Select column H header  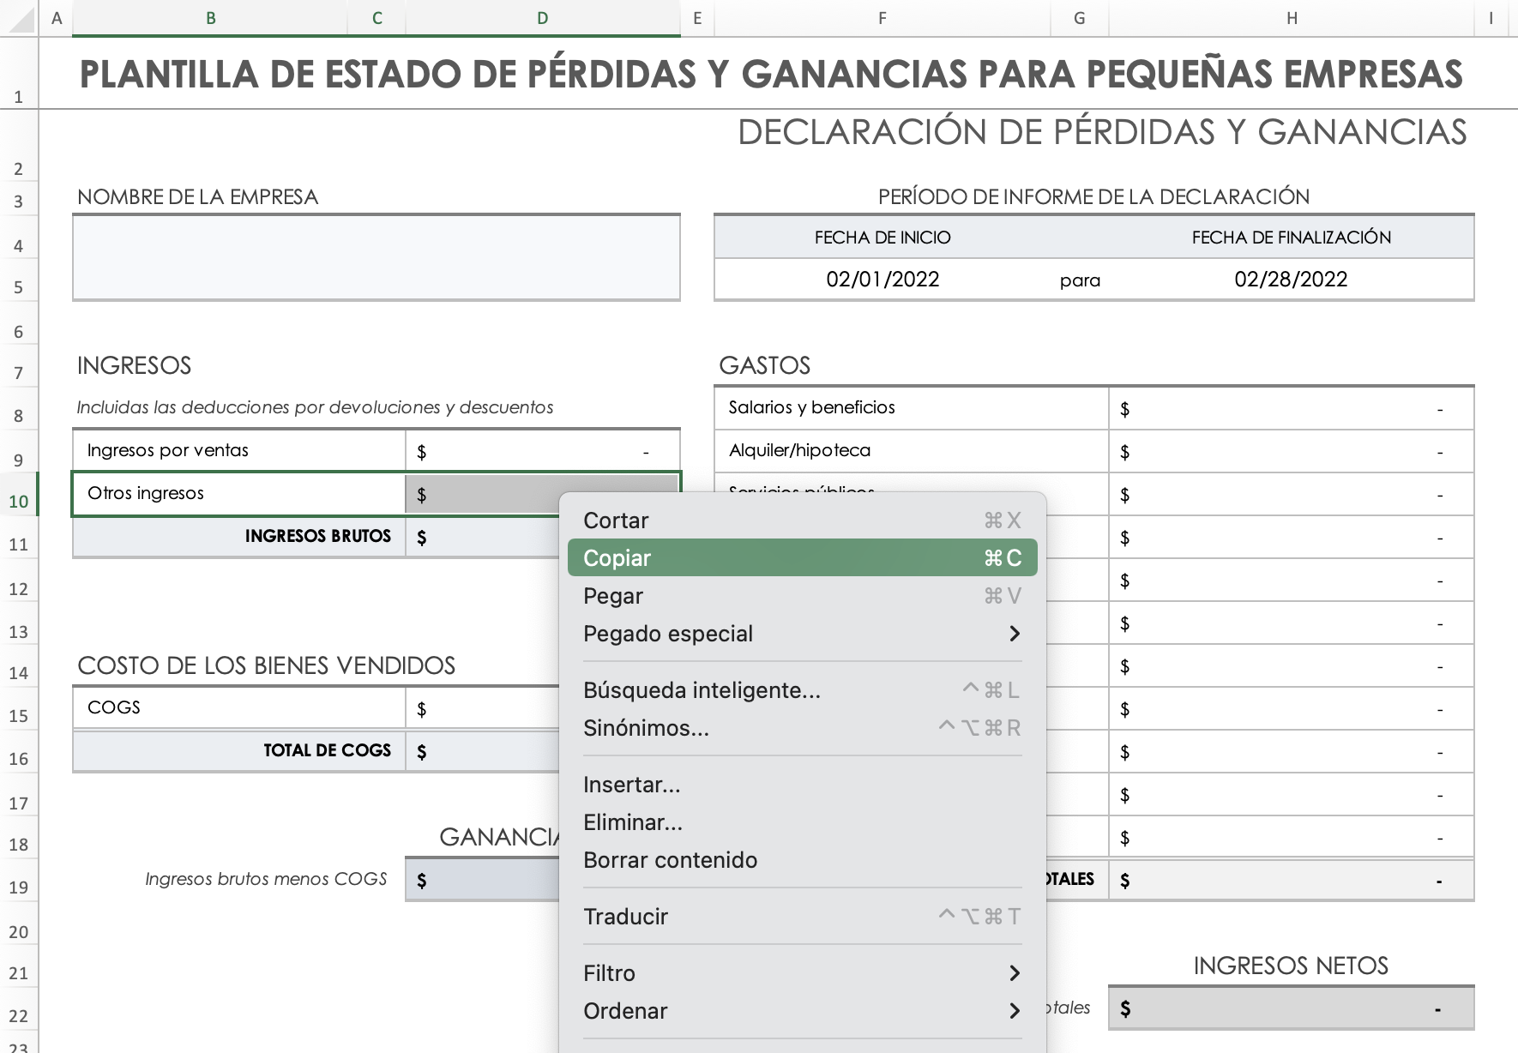click(x=1292, y=18)
